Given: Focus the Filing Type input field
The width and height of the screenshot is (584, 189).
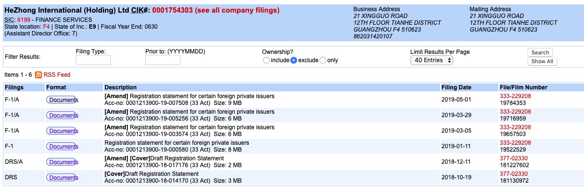Looking at the screenshot, I should [x=93, y=60].
